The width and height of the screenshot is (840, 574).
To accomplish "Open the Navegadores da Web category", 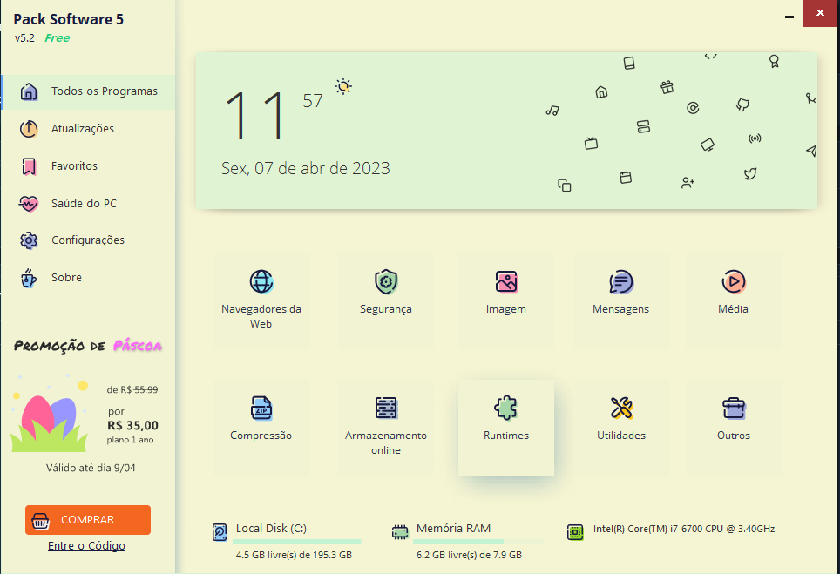I will click(261, 301).
